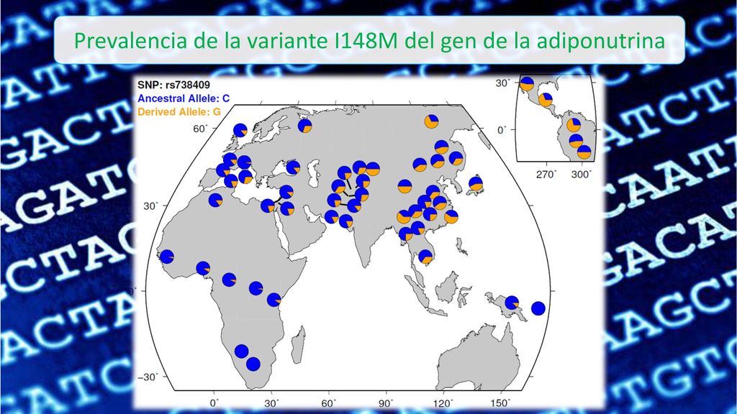The width and height of the screenshot is (737, 414).
Task: Select the pie chart over the Caucasus near the Black Sea
Action: (293, 167)
